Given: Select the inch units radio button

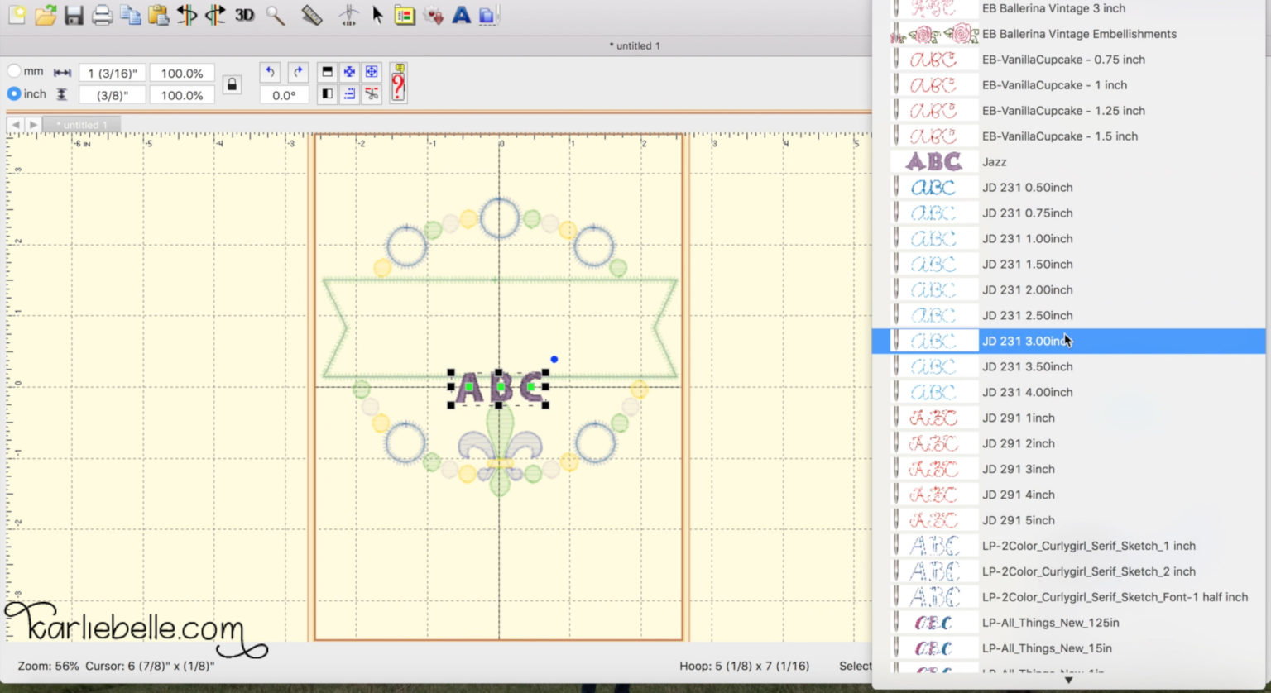Looking at the screenshot, I should click(x=14, y=93).
